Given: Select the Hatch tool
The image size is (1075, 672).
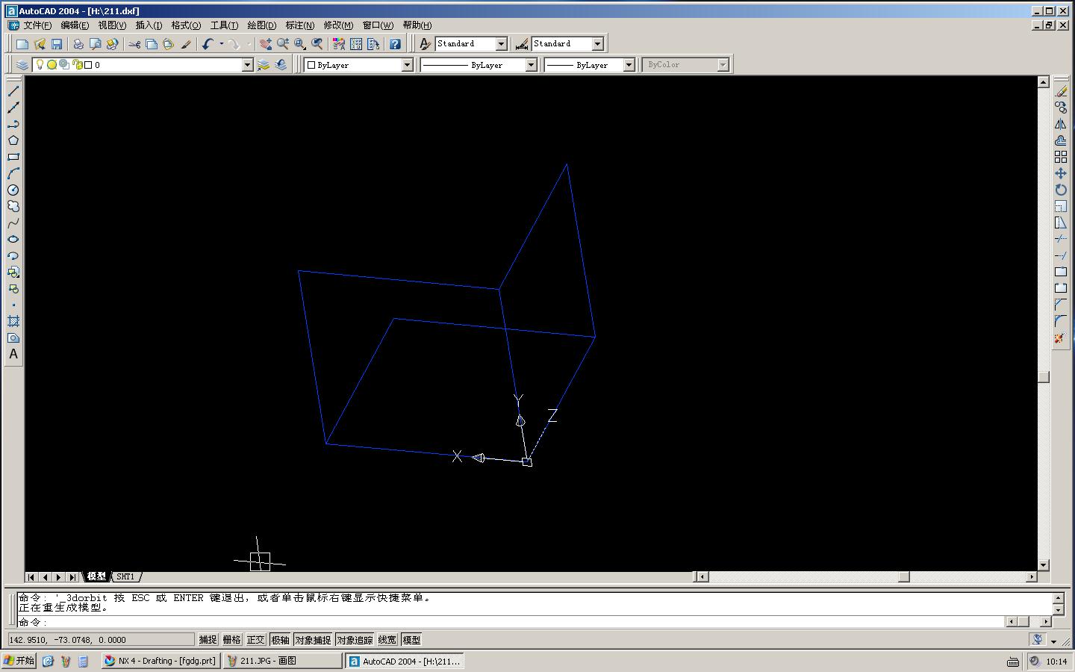Looking at the screenshot, I should click(13, 321).
